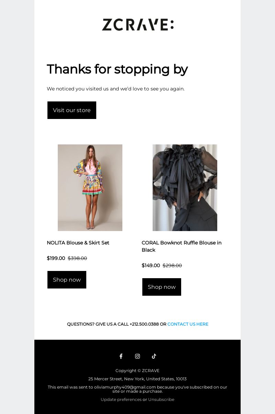Click the +212.500.0388 phone number
The image size is (275, 414).
(144, 324)
